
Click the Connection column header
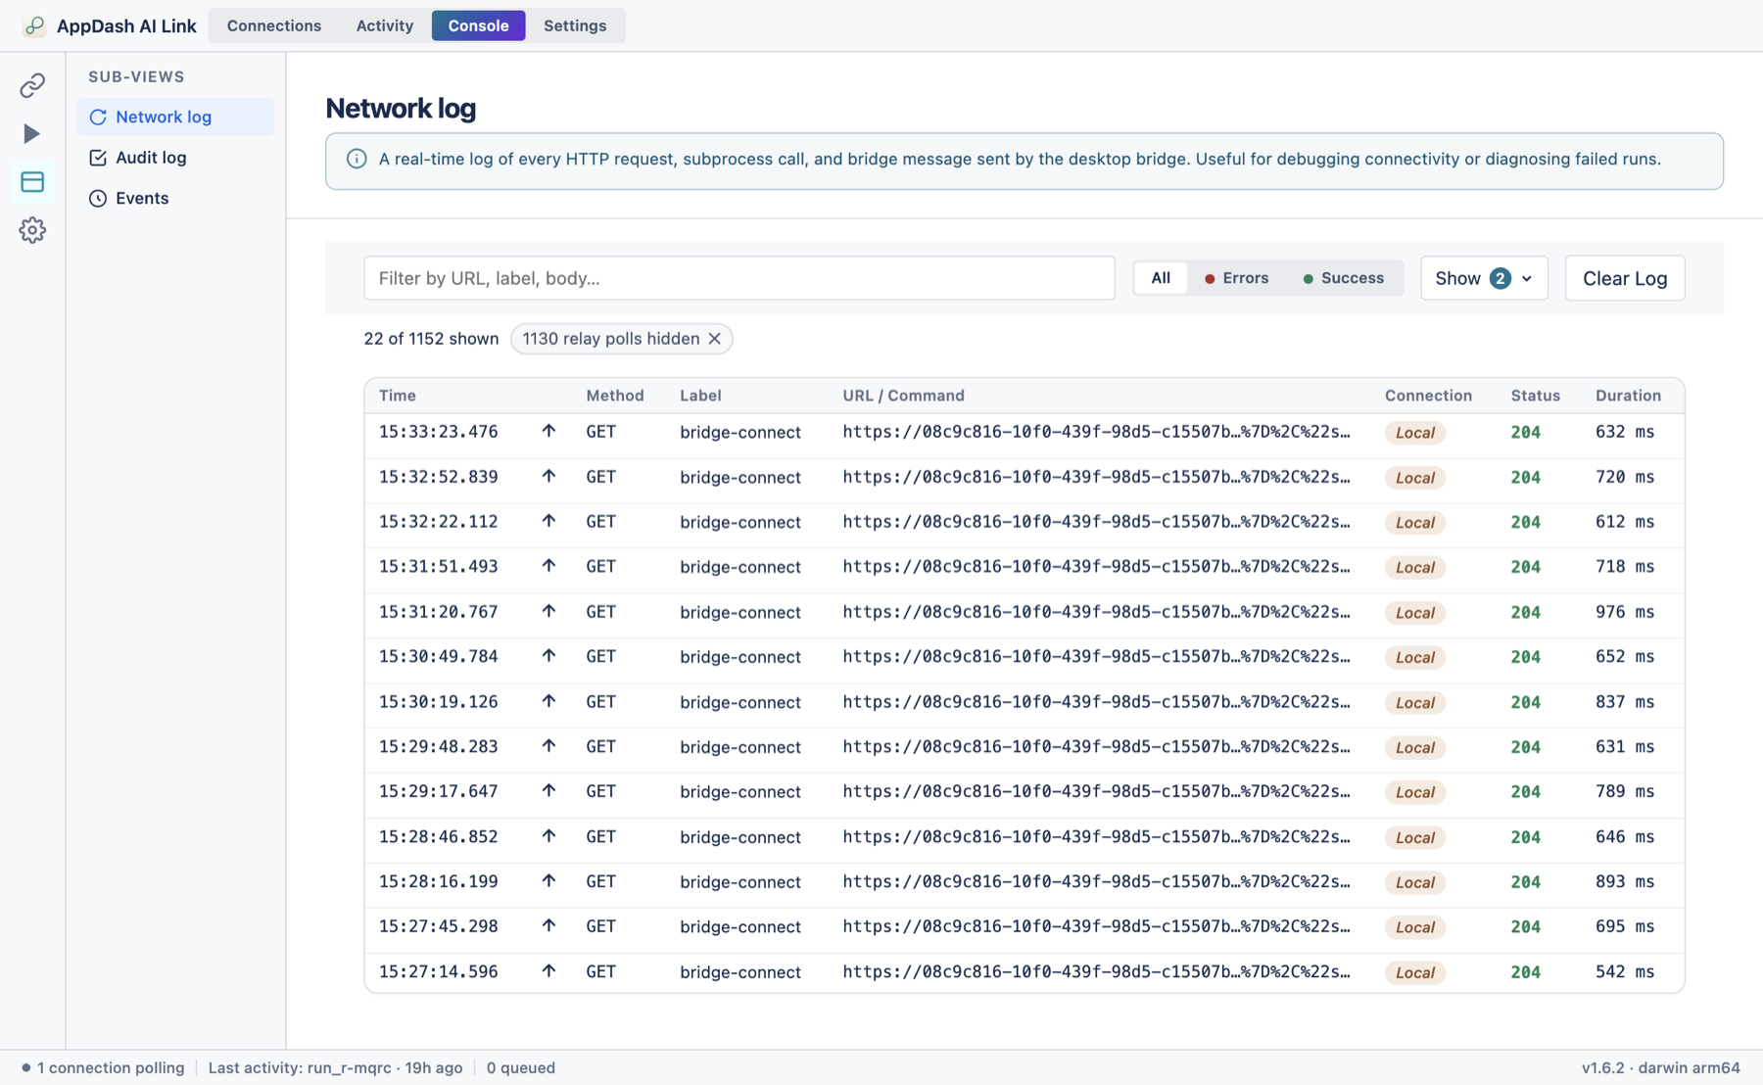pos(1428,396)
